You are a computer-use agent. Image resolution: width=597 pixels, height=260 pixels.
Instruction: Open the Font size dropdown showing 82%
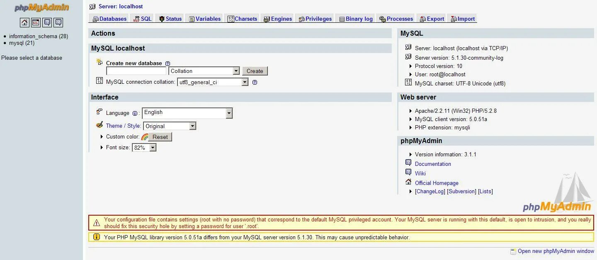click(x=144, y=148)
